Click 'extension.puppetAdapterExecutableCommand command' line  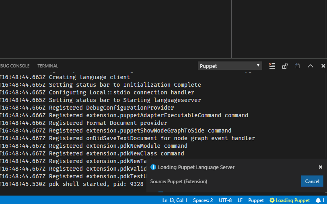(x=124, y=115)
